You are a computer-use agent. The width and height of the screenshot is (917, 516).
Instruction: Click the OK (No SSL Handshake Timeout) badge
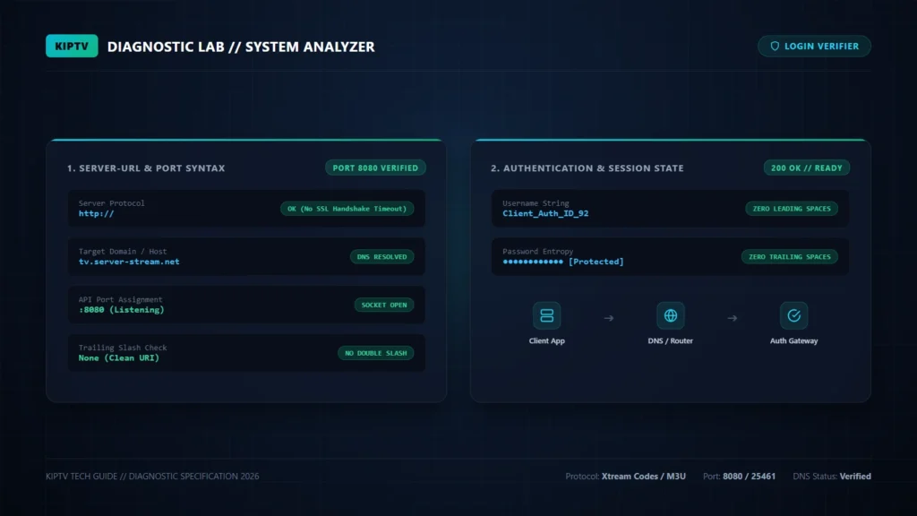[x=347, y=209]
